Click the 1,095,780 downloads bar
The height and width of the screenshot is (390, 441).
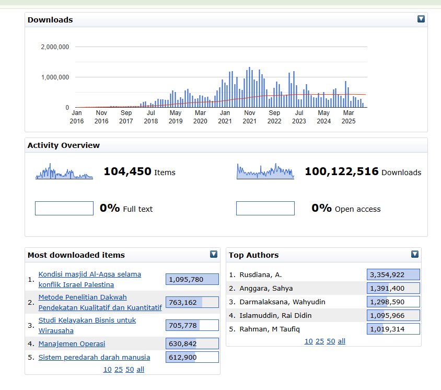tap(192, 280)
